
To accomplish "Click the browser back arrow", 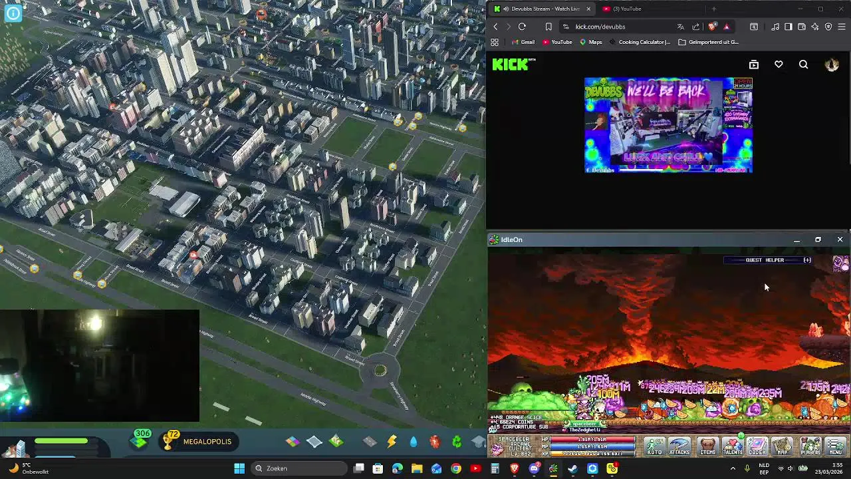I will tap(495, 27).
